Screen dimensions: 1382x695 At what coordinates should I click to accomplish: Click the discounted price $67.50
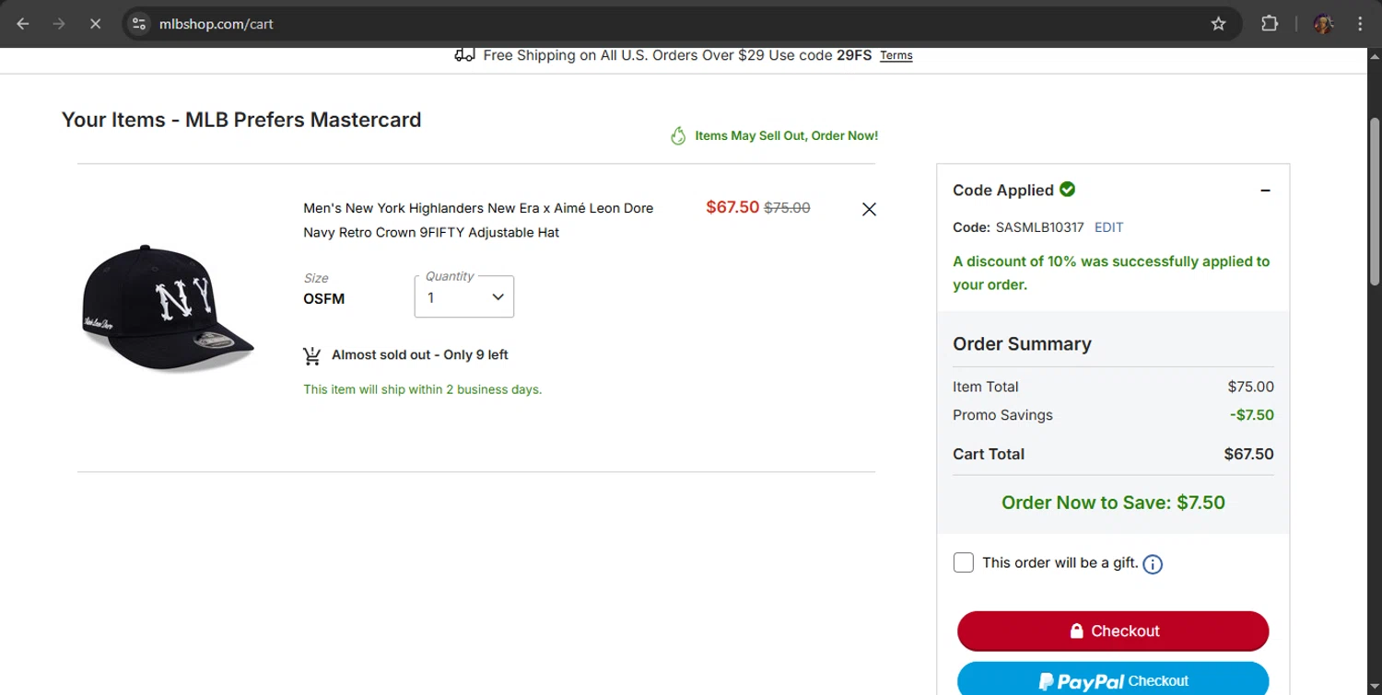[732, 207]
